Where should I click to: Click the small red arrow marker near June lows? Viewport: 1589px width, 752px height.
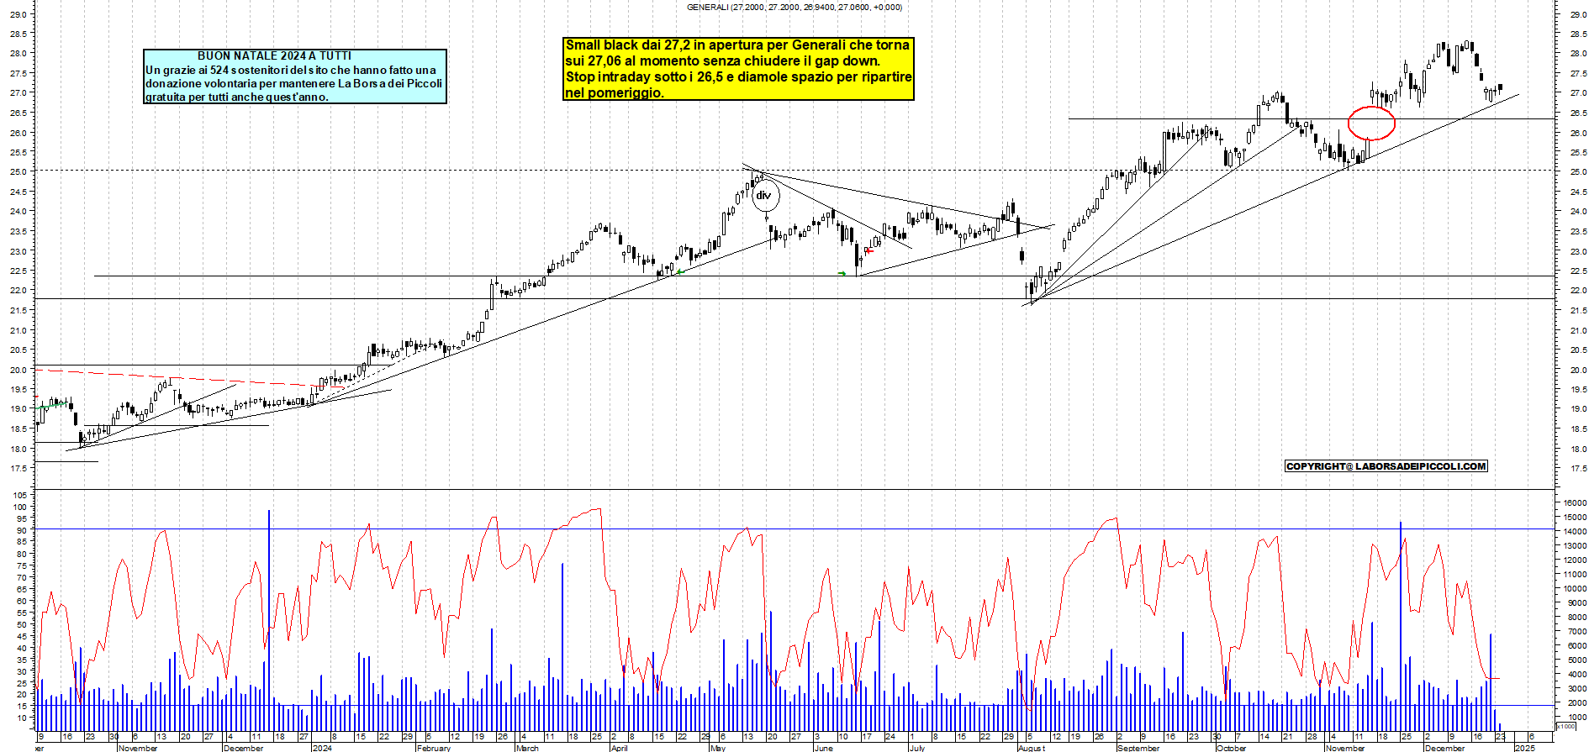tap(869, 250)
